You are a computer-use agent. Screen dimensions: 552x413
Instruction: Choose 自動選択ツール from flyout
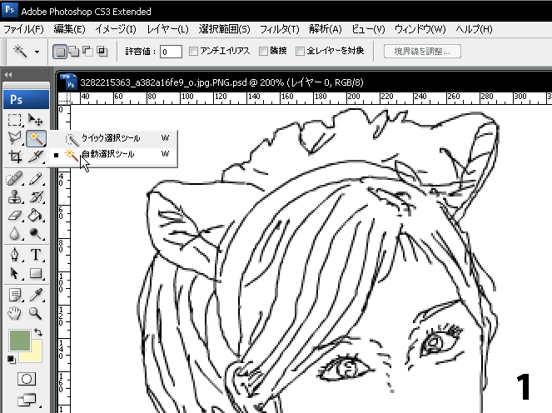tap(113, 154)
